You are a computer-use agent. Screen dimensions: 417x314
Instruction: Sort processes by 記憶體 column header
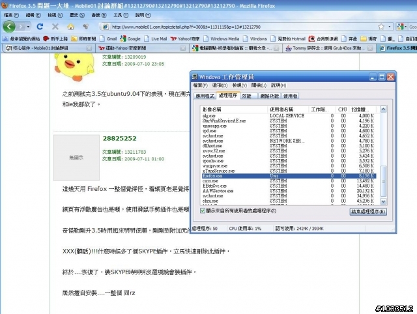click(x=363, y=109)
